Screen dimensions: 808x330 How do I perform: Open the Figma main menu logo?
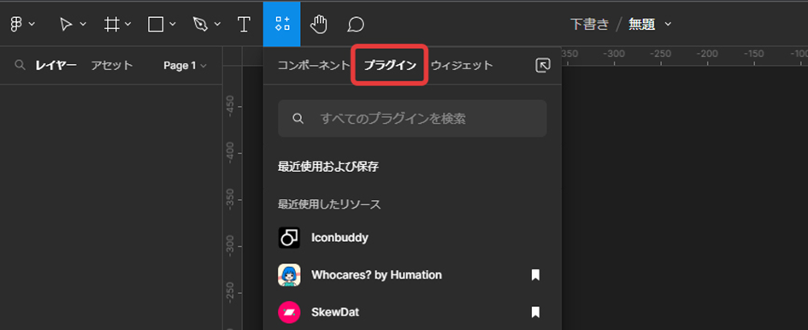tap(17, 24)
